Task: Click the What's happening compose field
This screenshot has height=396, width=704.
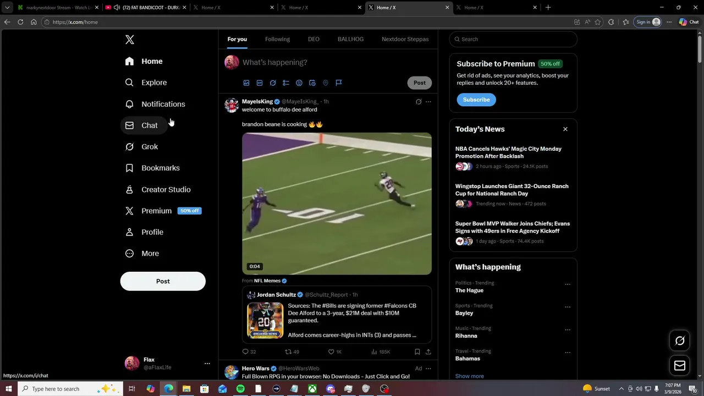Action: point(337,63)
